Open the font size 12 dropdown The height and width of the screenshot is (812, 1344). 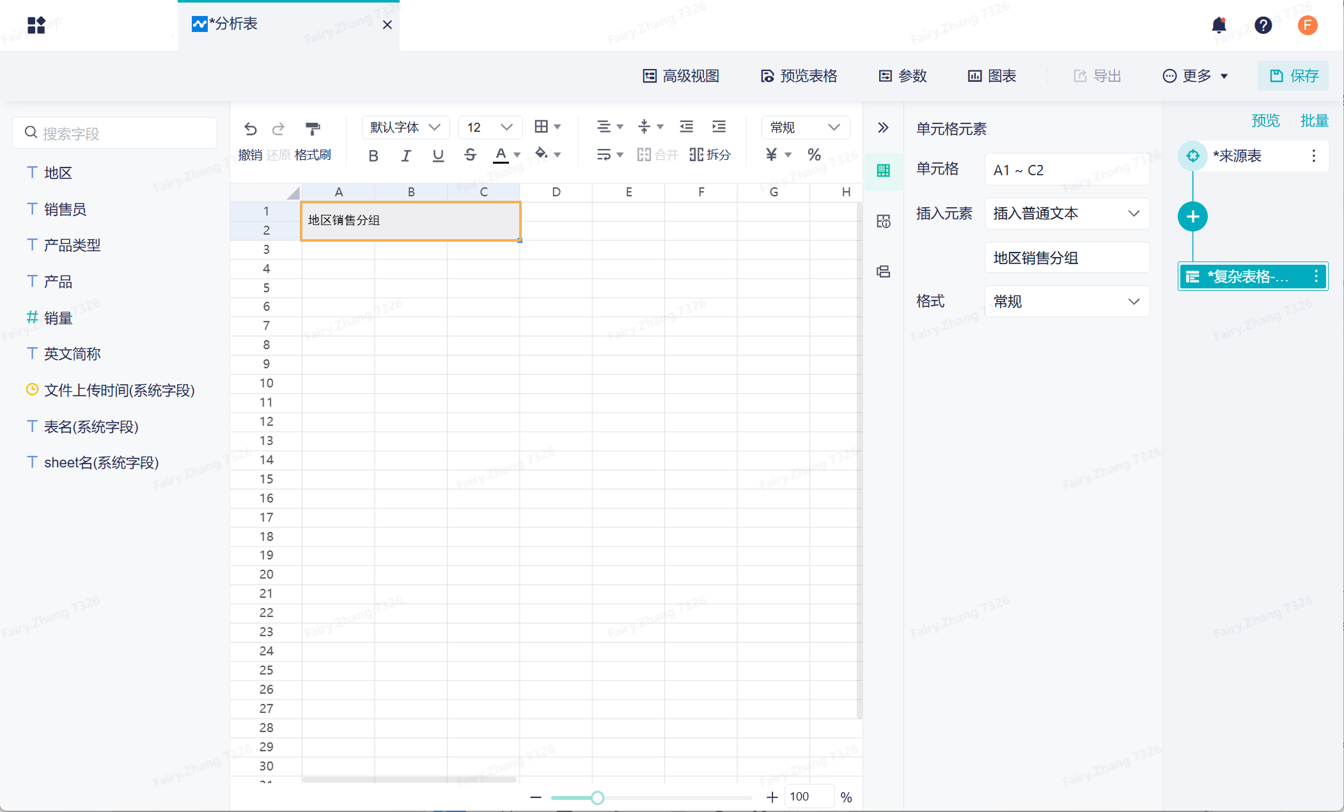click(x=490, y=127)
